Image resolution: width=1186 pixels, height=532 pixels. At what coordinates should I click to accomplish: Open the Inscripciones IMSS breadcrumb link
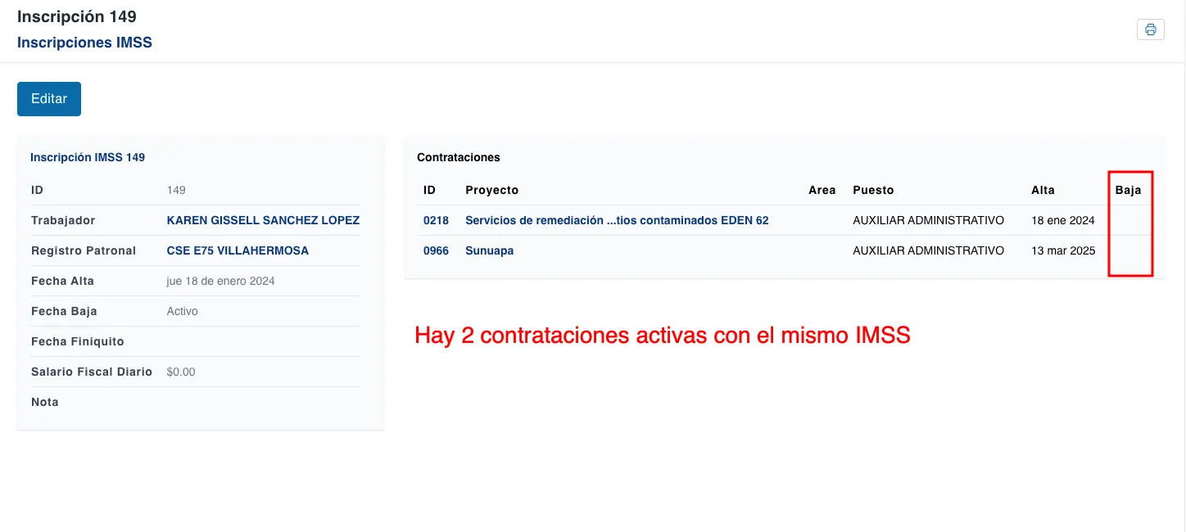(84, 43)
